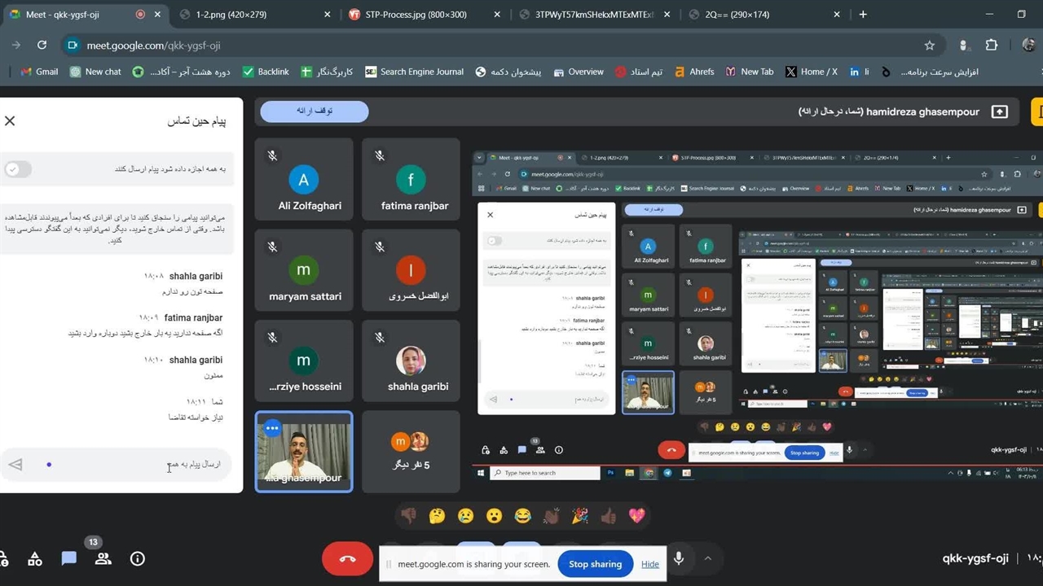Click the send message arrow icon
The width and height of the screenshot is (1043, 586).
click(x=15, y=465)
